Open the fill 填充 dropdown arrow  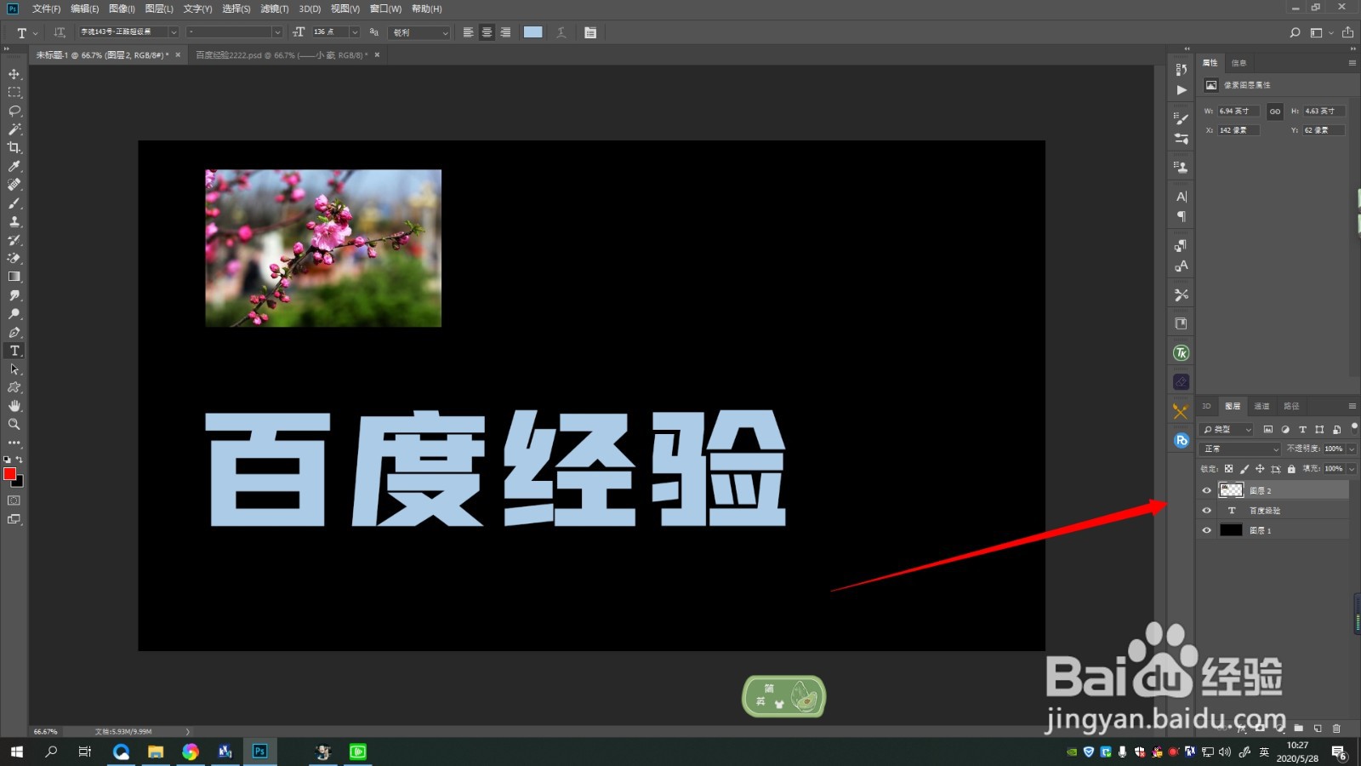click(1352, 469)
